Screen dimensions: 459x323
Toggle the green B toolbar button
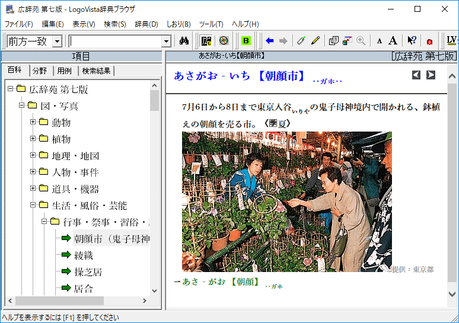tap(246, 41)
